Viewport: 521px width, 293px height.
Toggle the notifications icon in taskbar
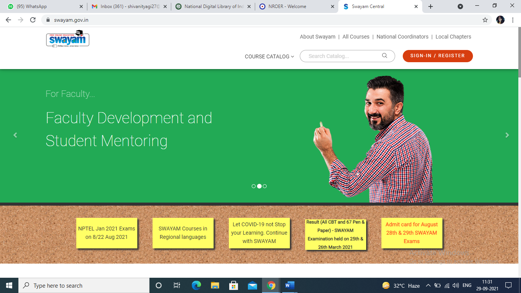tap(509, 285)
